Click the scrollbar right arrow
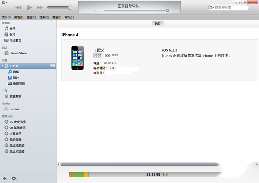The width and height of the screenshot is (259, 183). (x=257, y=164)
